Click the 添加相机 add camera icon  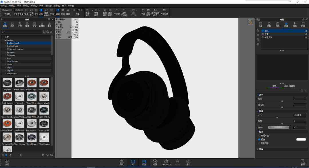(x=88, y=12)
